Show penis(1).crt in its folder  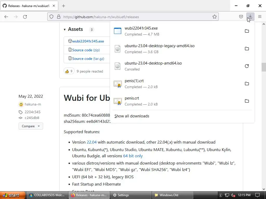(247, 84)
